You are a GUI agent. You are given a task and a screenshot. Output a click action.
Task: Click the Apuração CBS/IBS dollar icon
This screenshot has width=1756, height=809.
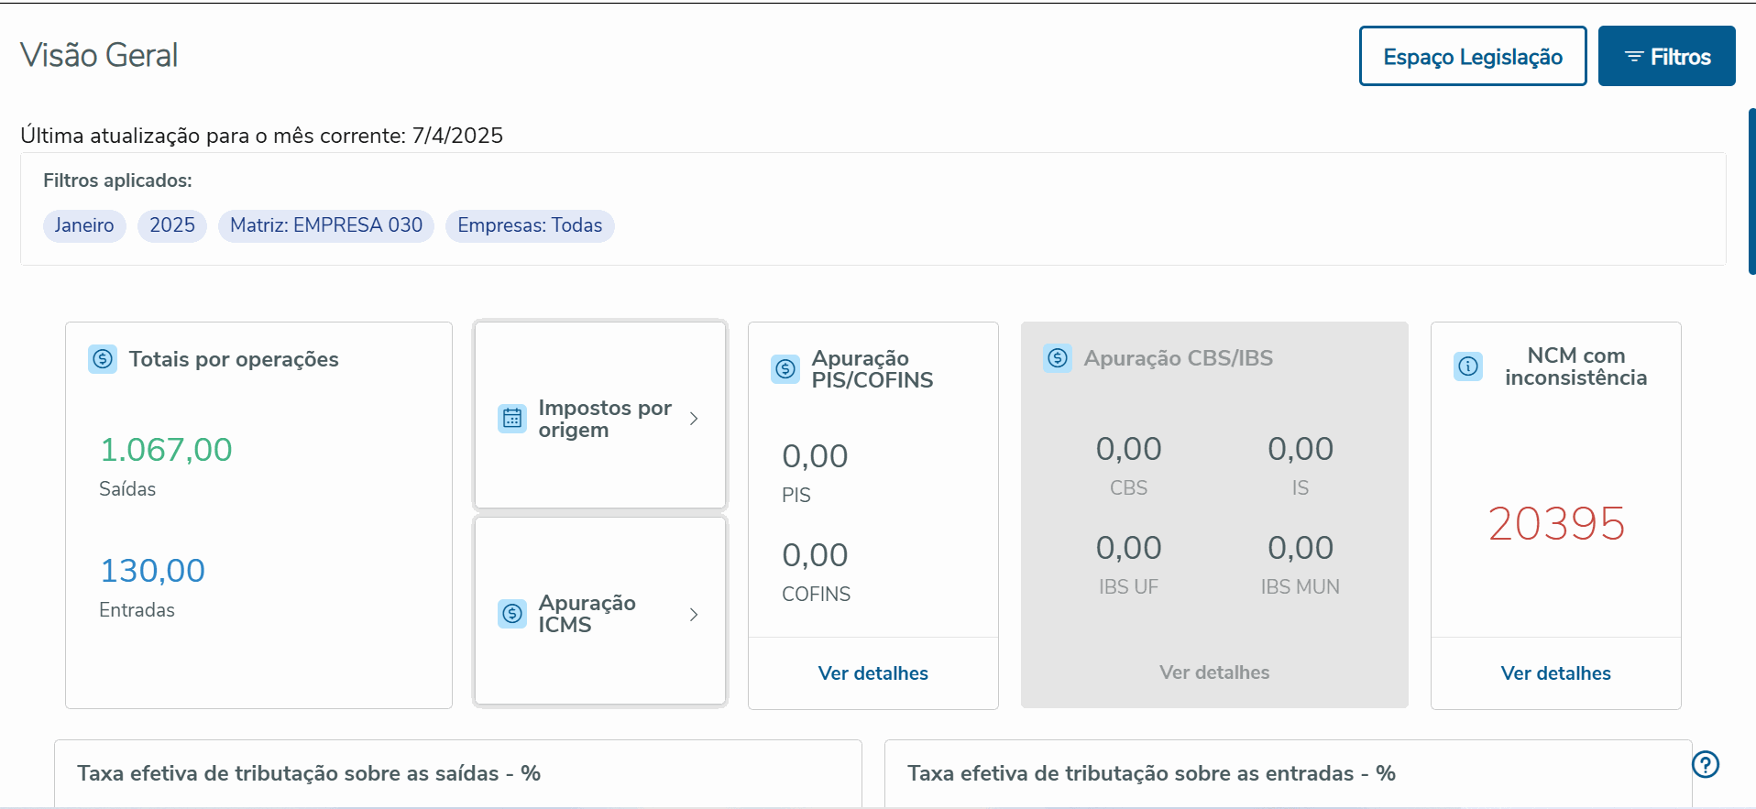click(1058, 358)
